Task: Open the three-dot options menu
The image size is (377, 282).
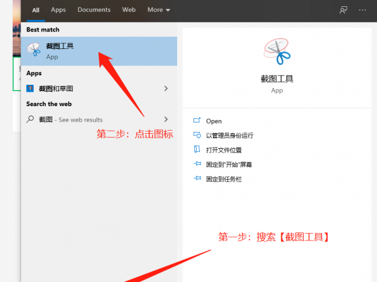Action: point(362,10)
